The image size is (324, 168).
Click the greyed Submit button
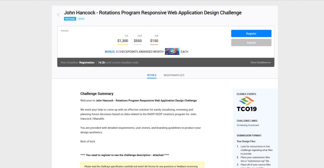[251, 42]
